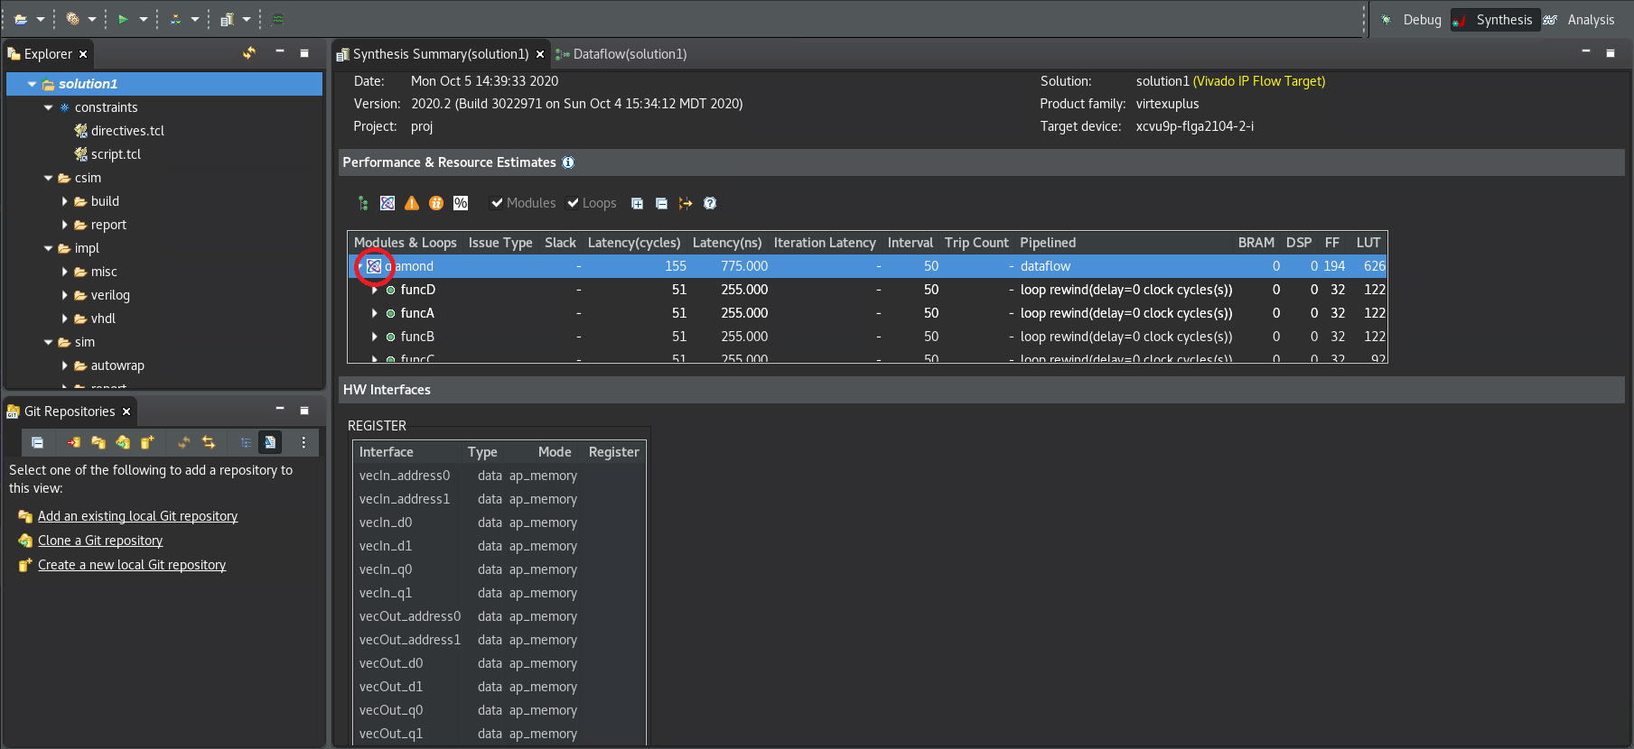Select the diamond module row
Screen dimensions: 1634x749
click(x=867, y=266)
